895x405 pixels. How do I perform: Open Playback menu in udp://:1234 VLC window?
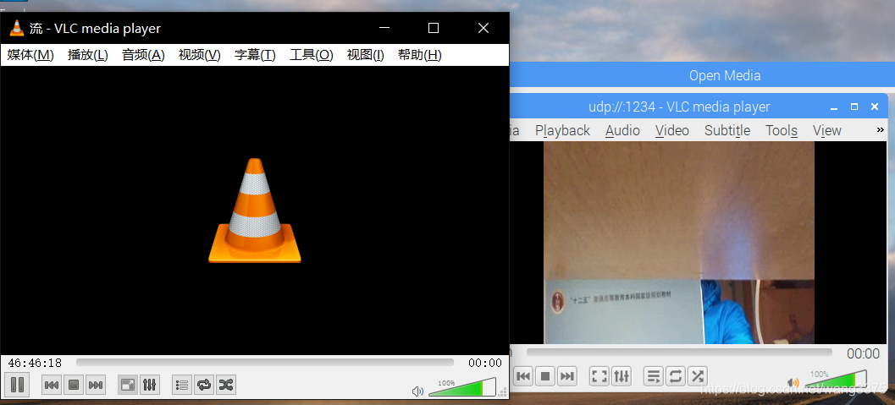click(x=562, y=130)
